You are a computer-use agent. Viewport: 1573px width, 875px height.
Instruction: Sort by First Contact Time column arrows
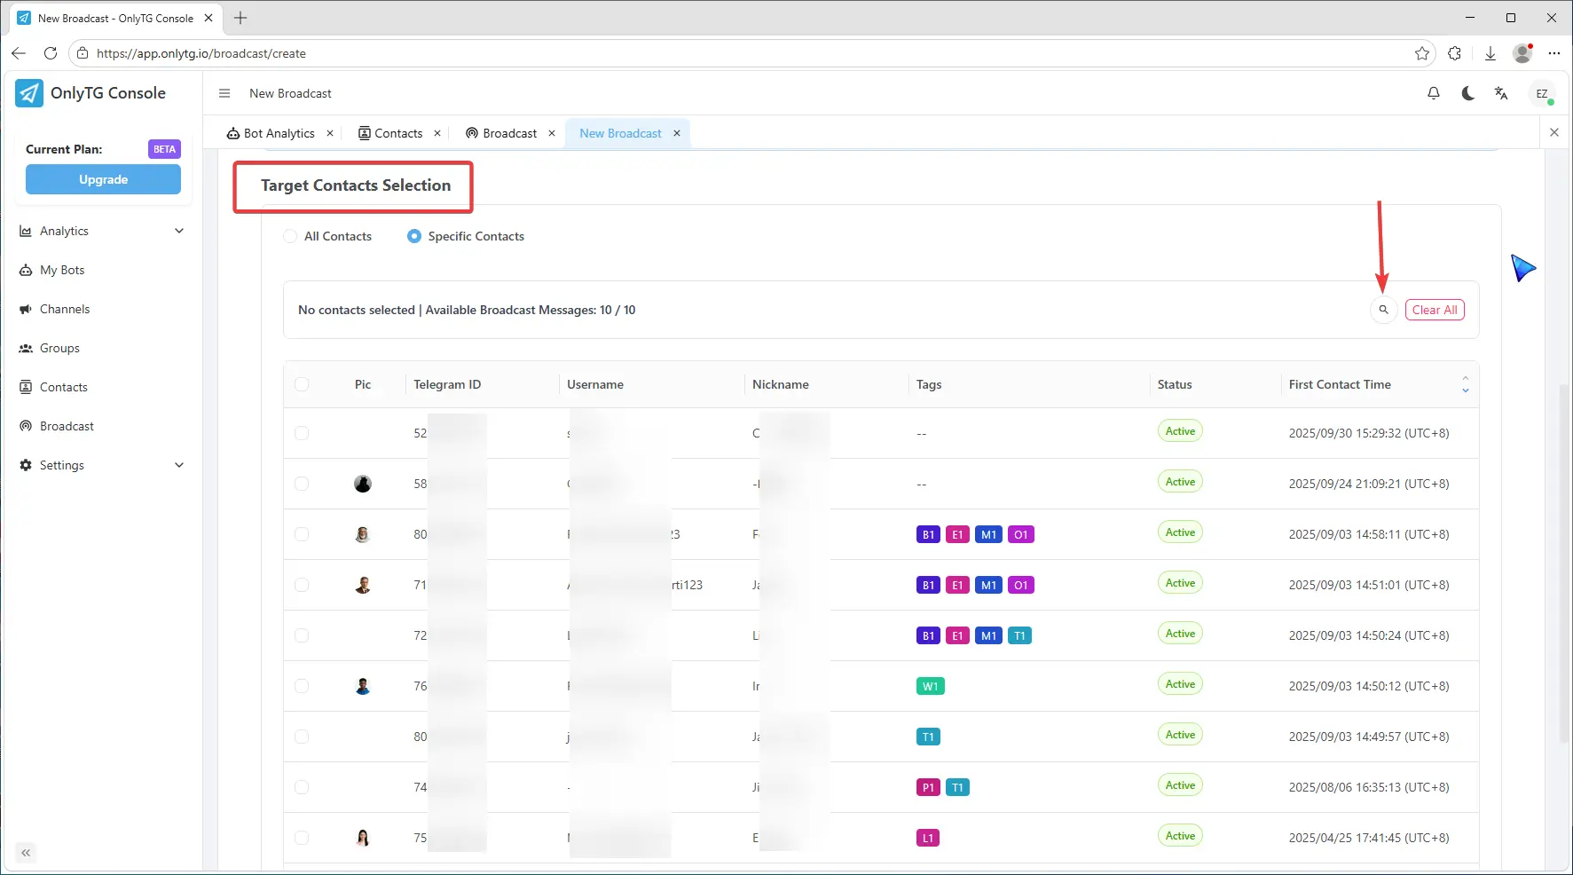click(x=1465, y=384)
